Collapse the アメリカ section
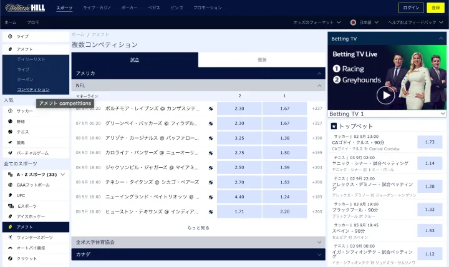 [x=319, y=74]
